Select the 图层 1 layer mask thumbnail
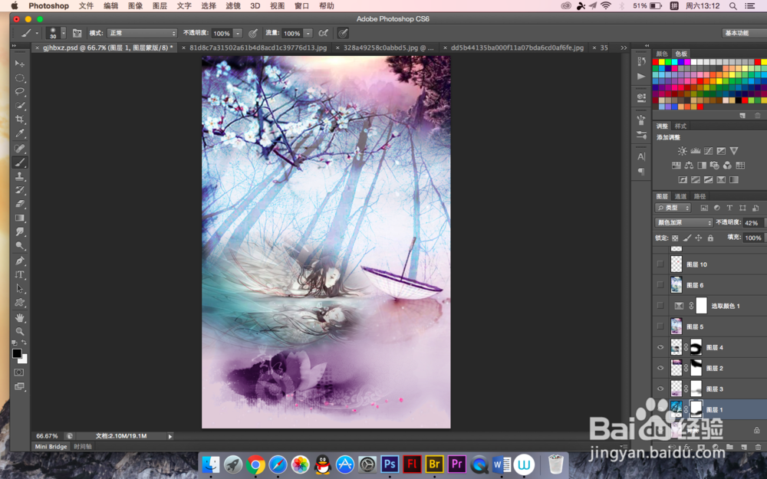The width and height of the screenshot is (767, 479). click(x=696, y=408)
